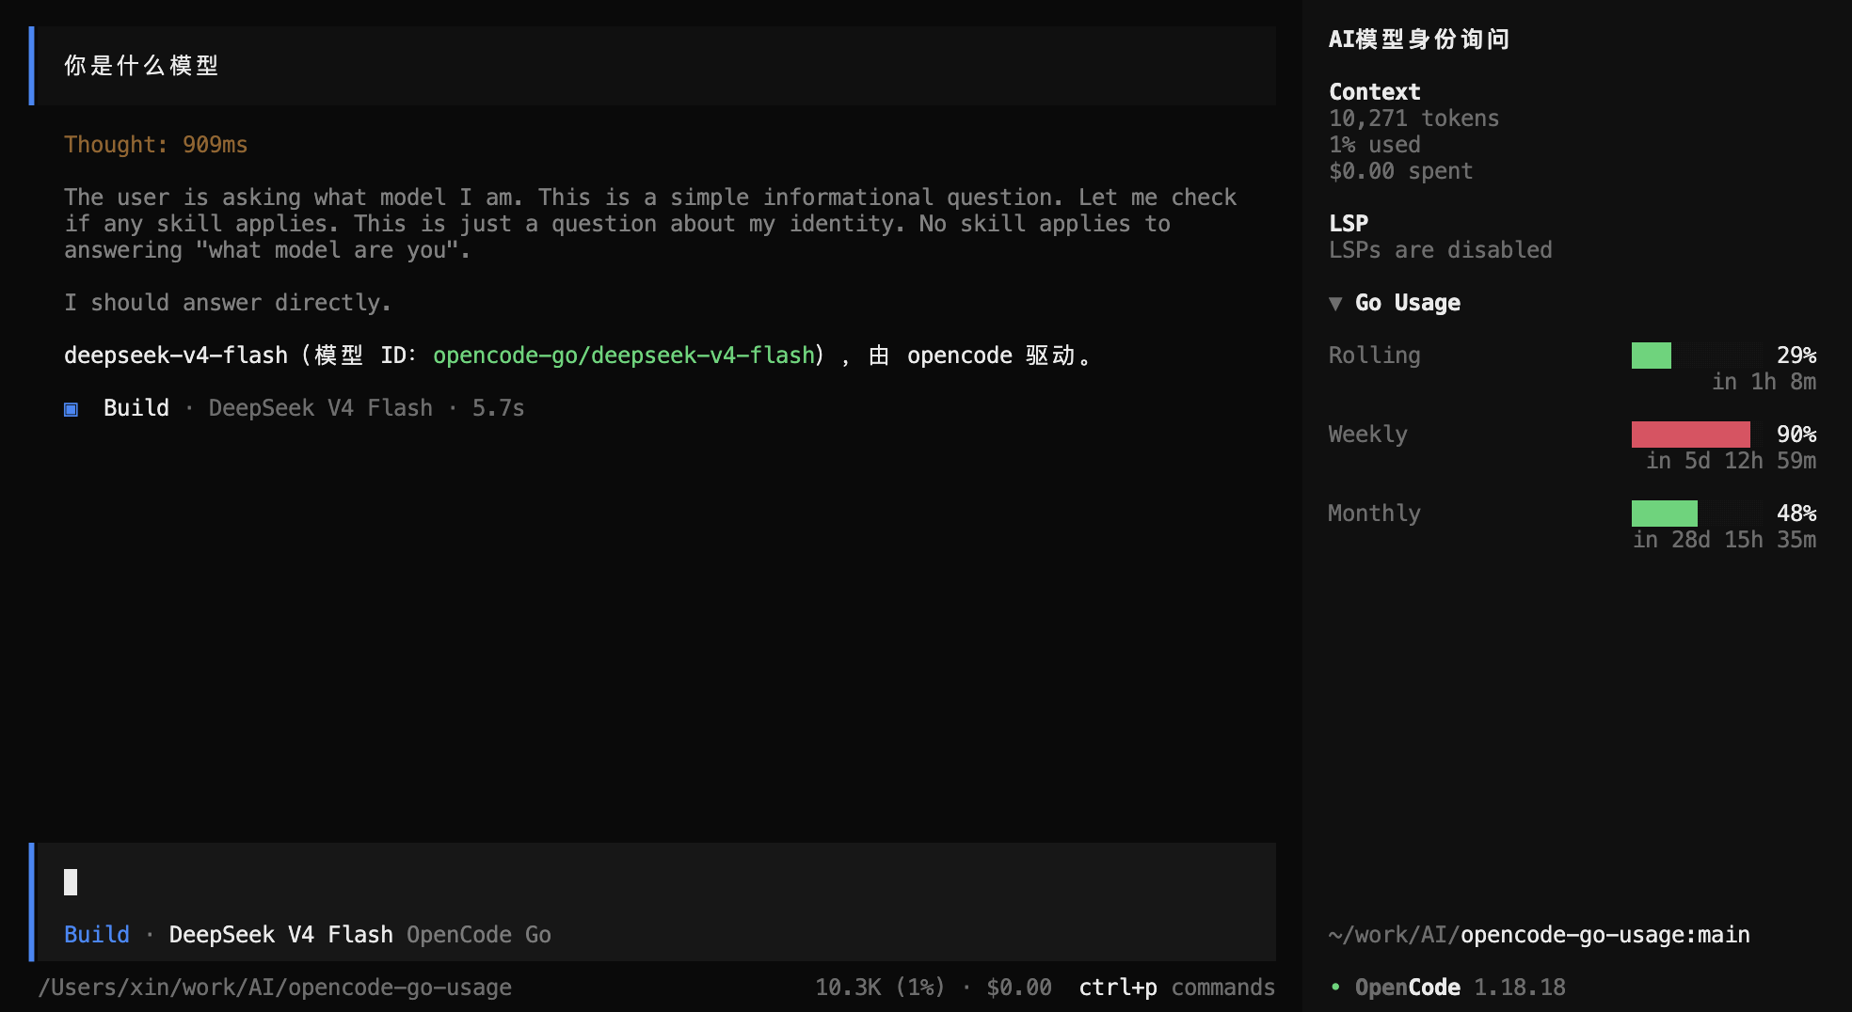The width and height of the screenshot is (1852, 1012).
Task: Click the 90% weekly percentage
Action: tap(1796, 435)
